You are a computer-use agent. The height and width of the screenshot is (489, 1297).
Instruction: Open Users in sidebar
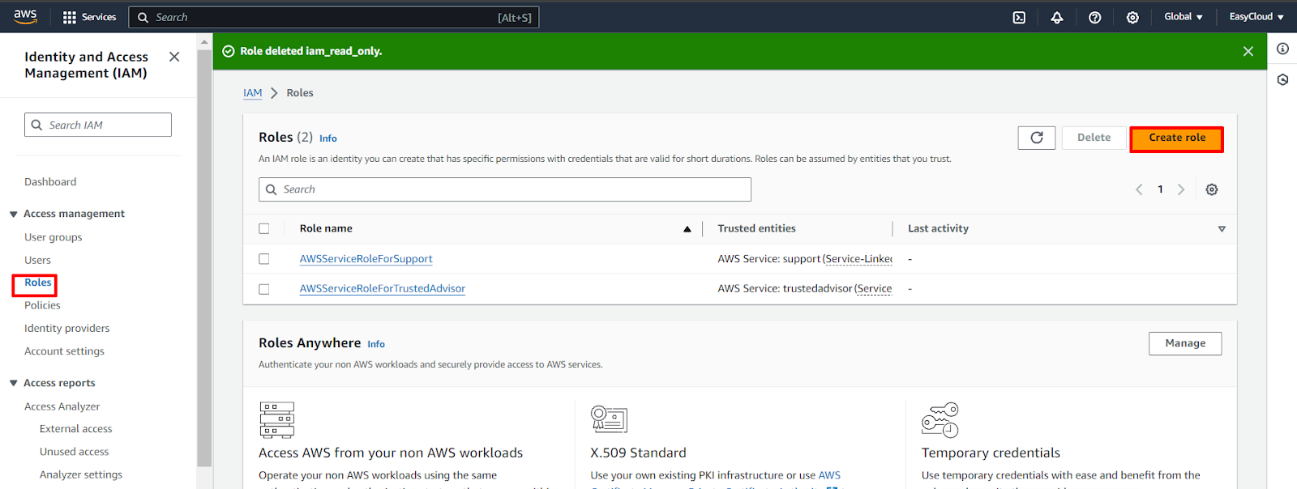(37, 260)
